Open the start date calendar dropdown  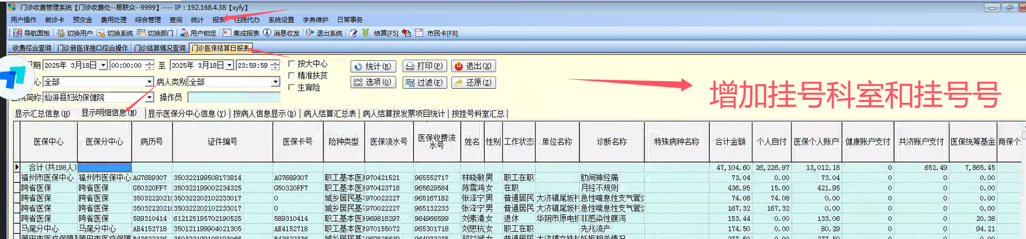point(103,65)
